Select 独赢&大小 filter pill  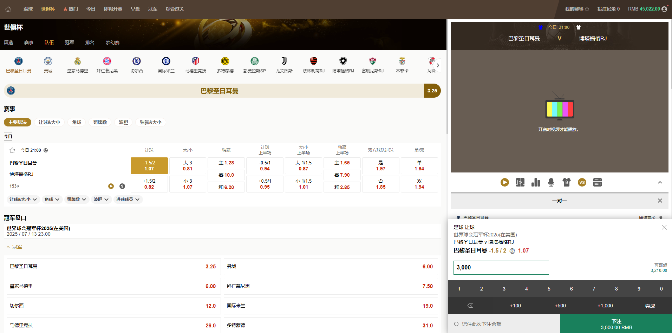tap(151, 122)
